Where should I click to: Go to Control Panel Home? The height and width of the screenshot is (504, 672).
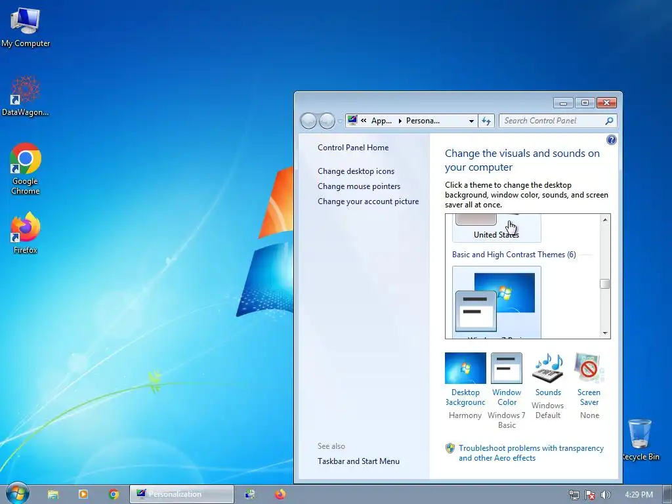(353, 148)
